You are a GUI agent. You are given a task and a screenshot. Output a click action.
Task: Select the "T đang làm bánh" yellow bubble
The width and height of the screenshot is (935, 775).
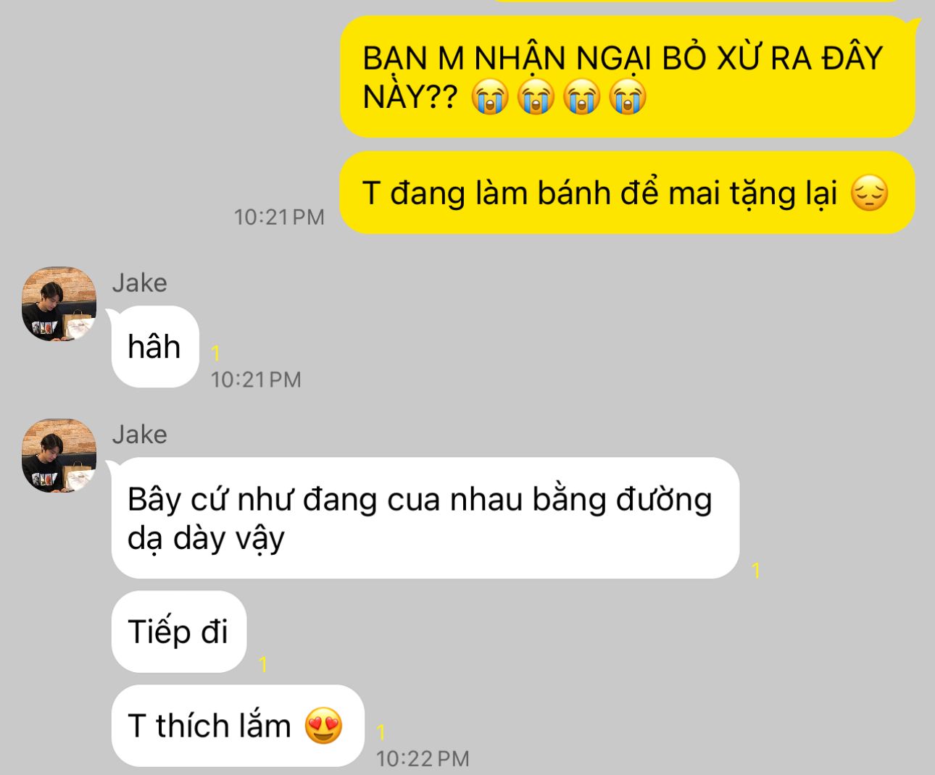pyautogui.click(x=628, y=193)
